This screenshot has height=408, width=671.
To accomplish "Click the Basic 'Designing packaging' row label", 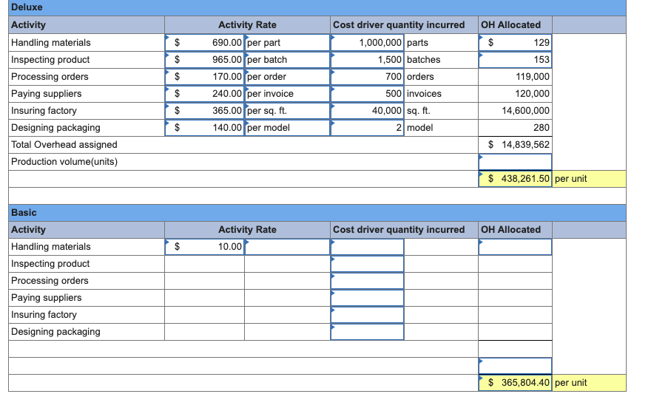I will point(55,332).
